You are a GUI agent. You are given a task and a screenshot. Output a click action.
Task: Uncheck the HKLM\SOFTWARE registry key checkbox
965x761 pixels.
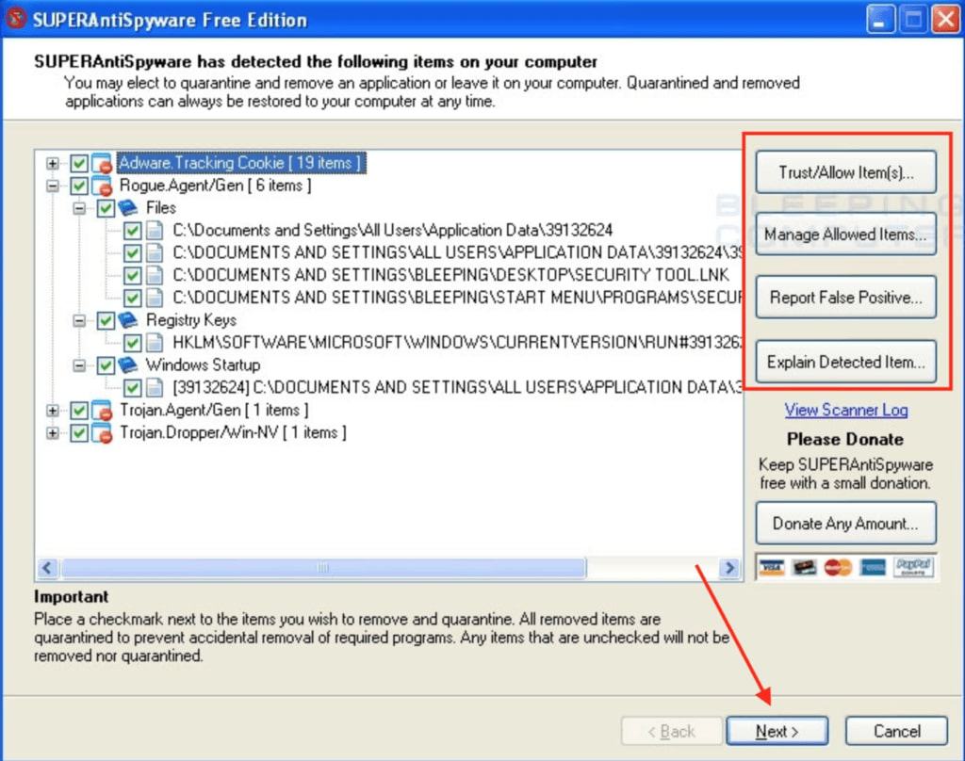point(132,343)
